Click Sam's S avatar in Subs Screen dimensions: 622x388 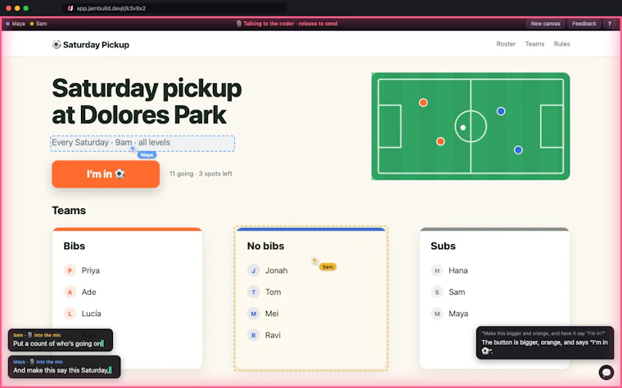coord(437,292)
